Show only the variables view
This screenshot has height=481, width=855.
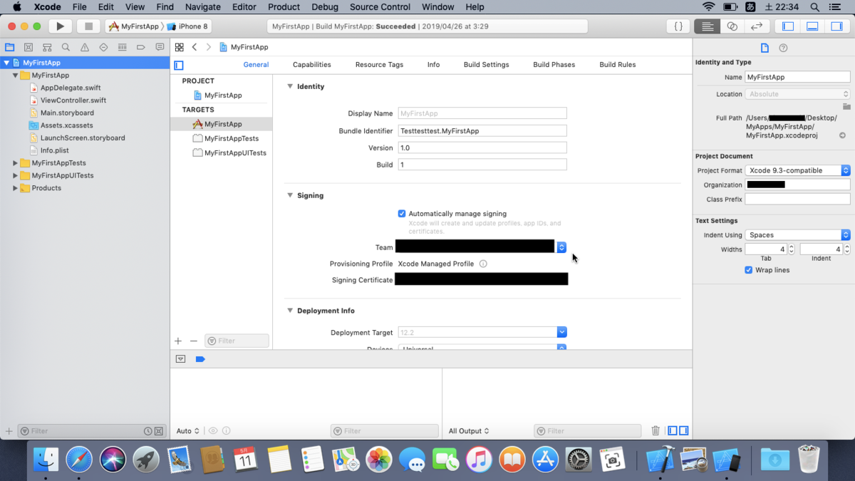[x=673, y=431]
